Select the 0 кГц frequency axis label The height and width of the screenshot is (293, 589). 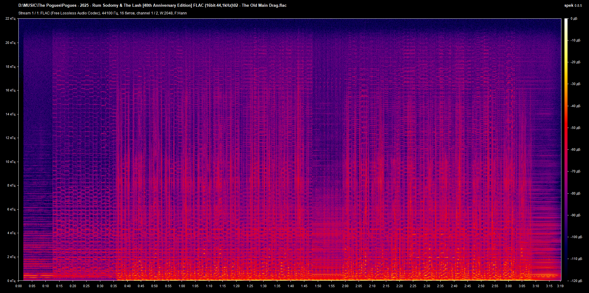pyautogui.click(x=11, y=281)
